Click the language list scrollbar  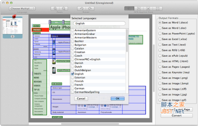(x=127, y=40)
